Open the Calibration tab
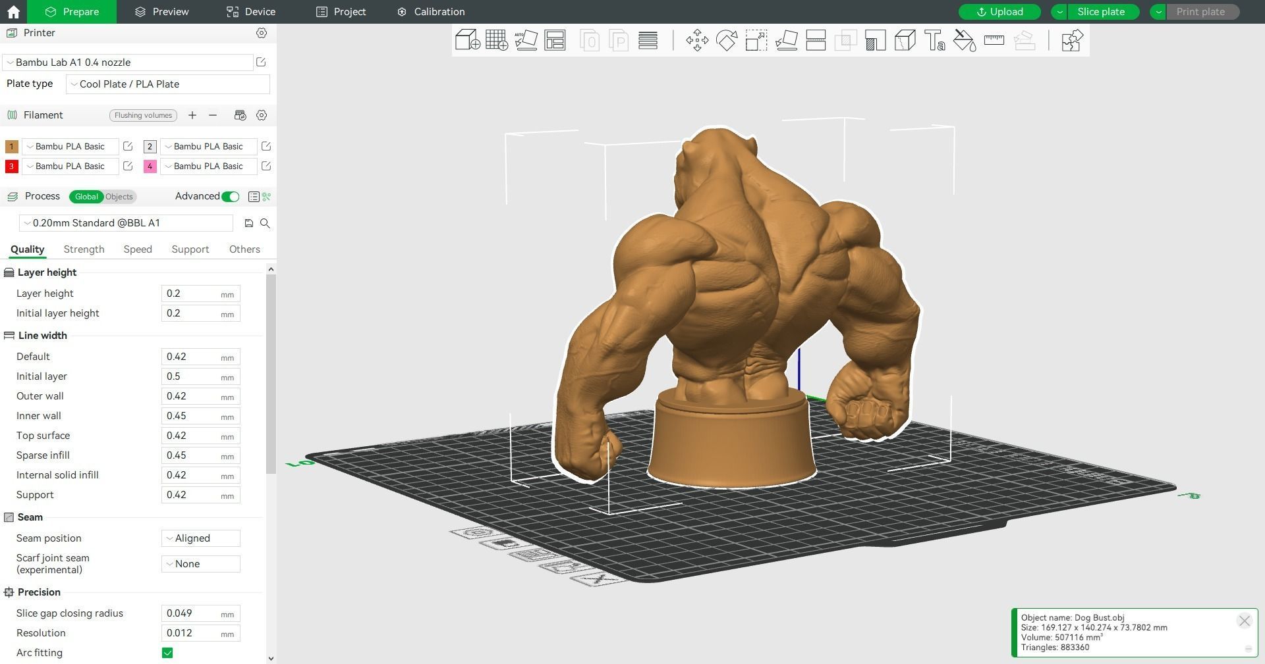Image resolution: width=1265 pixels, height=664 pixels. pos(431,12)
